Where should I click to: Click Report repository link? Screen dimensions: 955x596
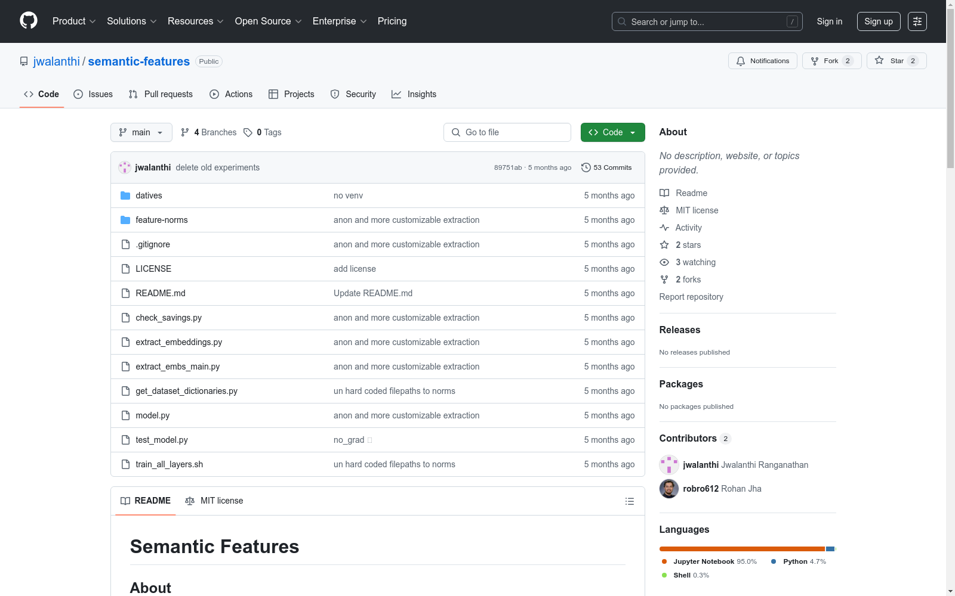pos(691,297)
